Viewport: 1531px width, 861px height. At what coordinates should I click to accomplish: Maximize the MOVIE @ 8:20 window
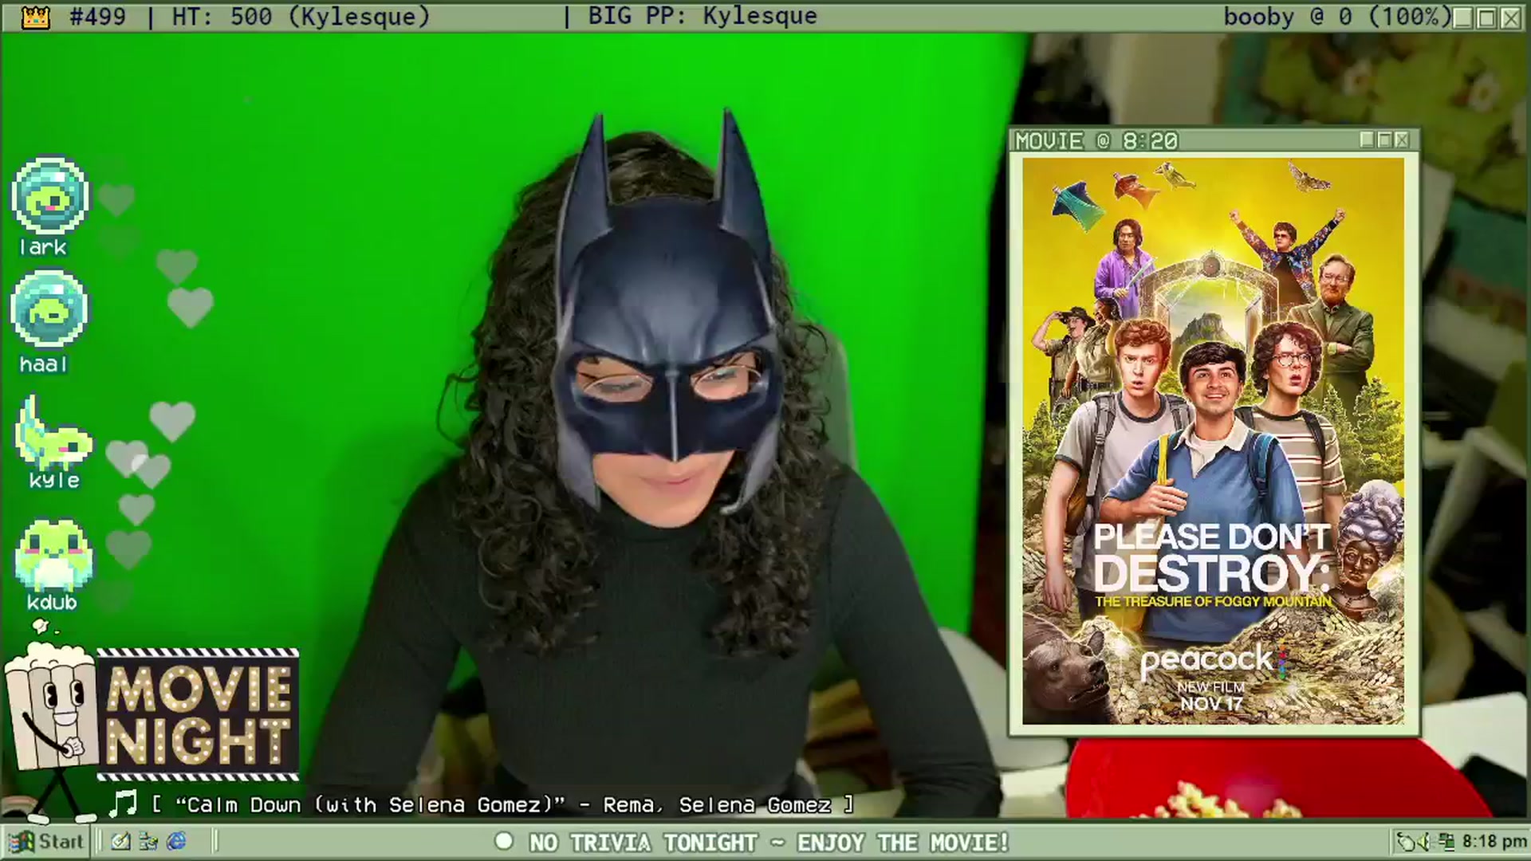1384,140
